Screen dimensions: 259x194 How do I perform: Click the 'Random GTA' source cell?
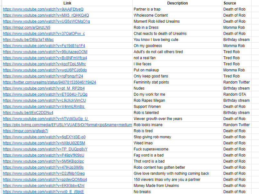[237, 94]
